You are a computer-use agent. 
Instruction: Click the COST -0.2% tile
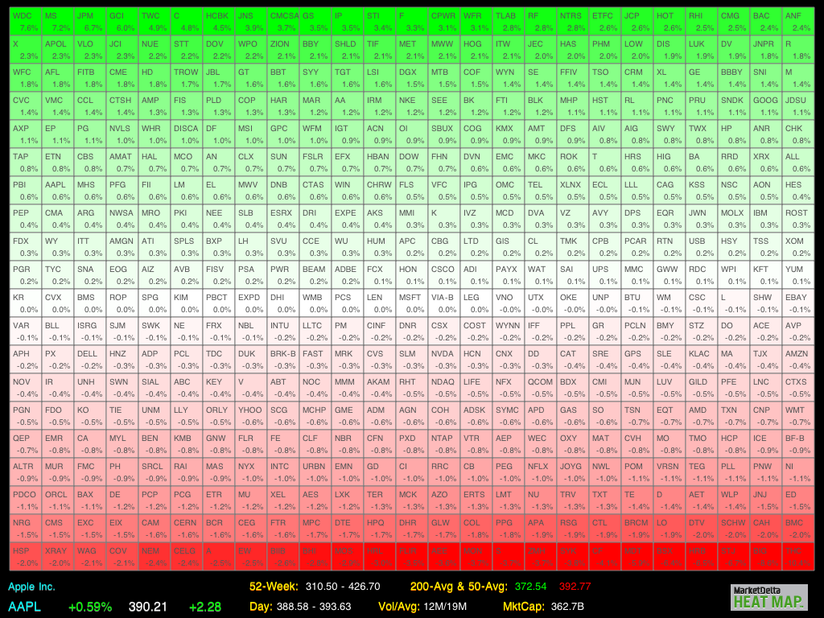point(476,332)
